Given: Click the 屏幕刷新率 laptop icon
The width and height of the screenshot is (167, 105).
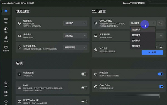Looking at the screenshot, I should pos(96,36).
